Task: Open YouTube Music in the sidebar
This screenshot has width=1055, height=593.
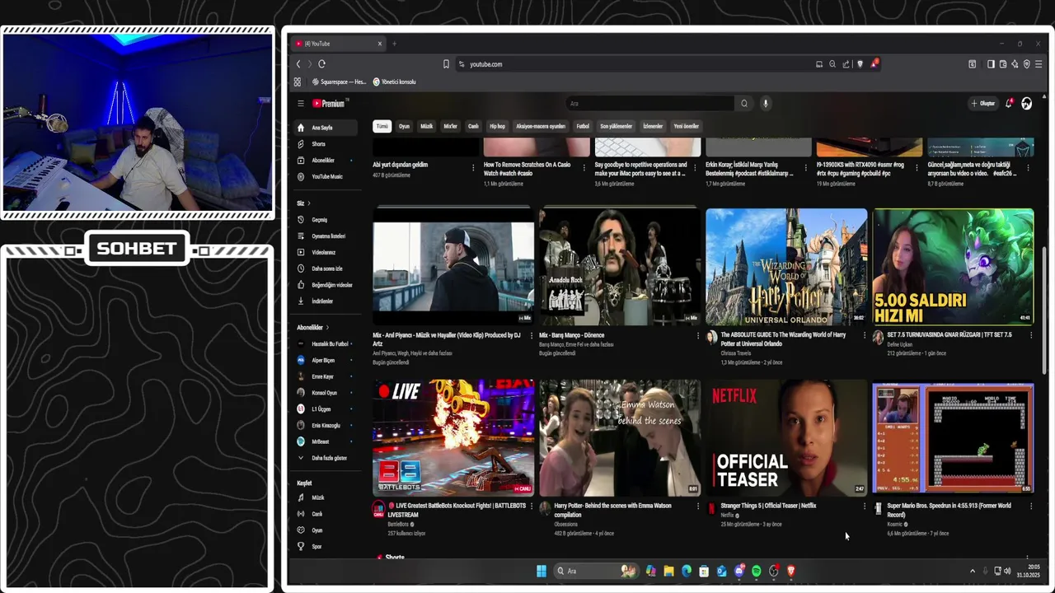Action: click(326, 176)
